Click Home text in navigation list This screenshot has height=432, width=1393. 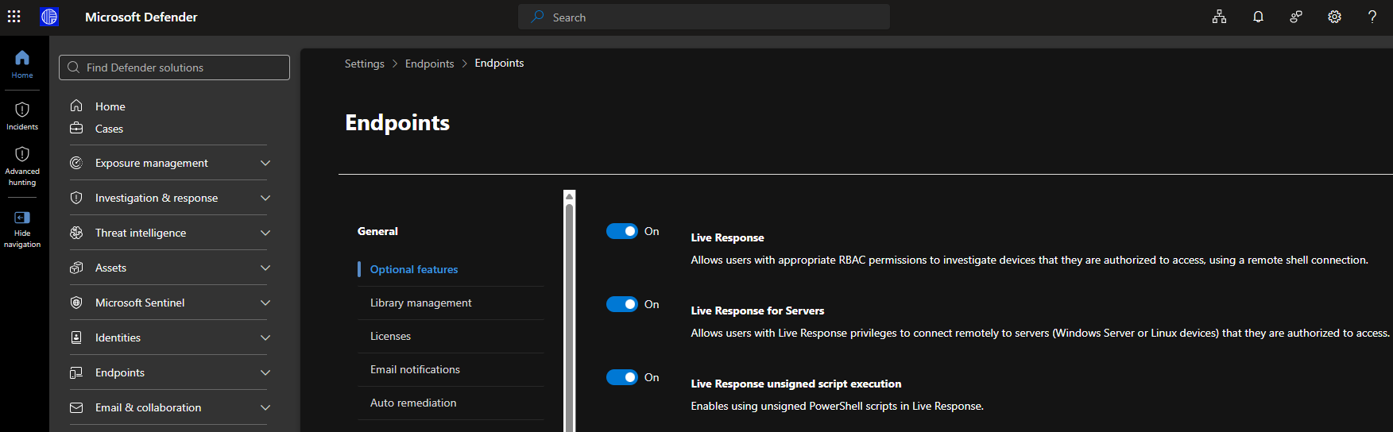(110, 106)
